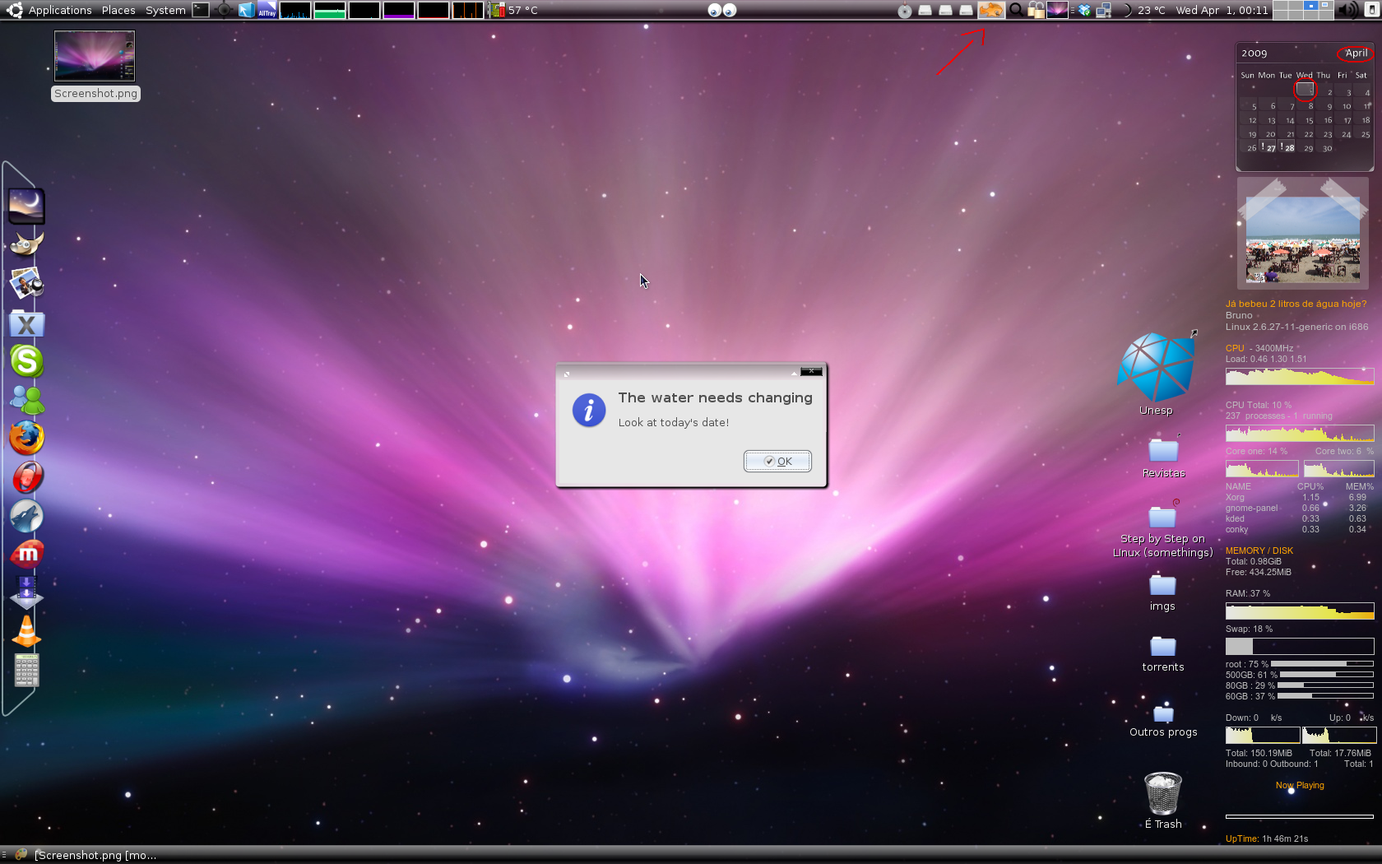Viewport: 1382px width, 864px height.
Task: Expand the System menu
Action: coord(165,10)
